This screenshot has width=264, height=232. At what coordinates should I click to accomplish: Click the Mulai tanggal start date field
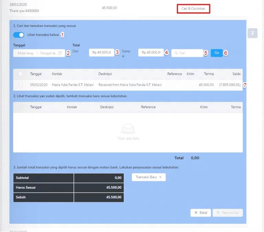27,53
